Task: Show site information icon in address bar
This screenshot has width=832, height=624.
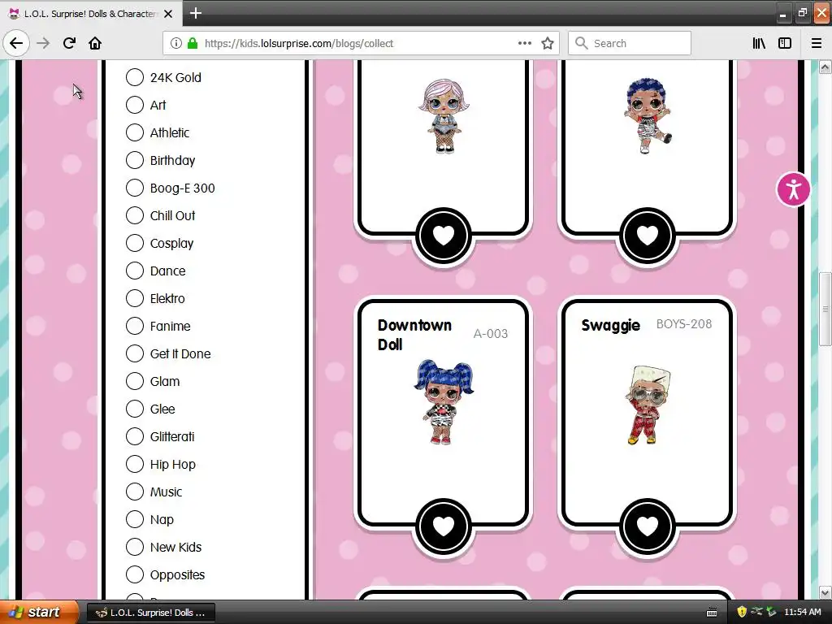Action: [175, 43]
